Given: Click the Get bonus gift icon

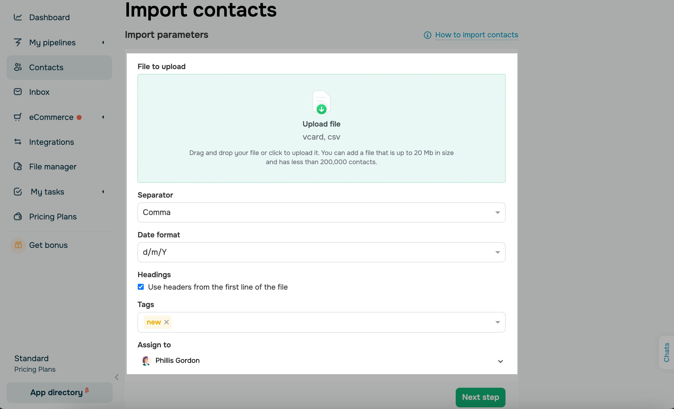Looking at the screenshot, I should 18,245.
